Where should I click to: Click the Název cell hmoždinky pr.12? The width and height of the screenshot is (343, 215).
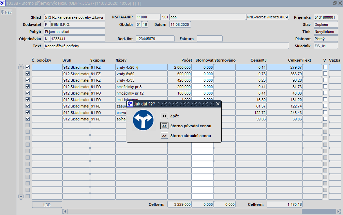pos(141,93)
